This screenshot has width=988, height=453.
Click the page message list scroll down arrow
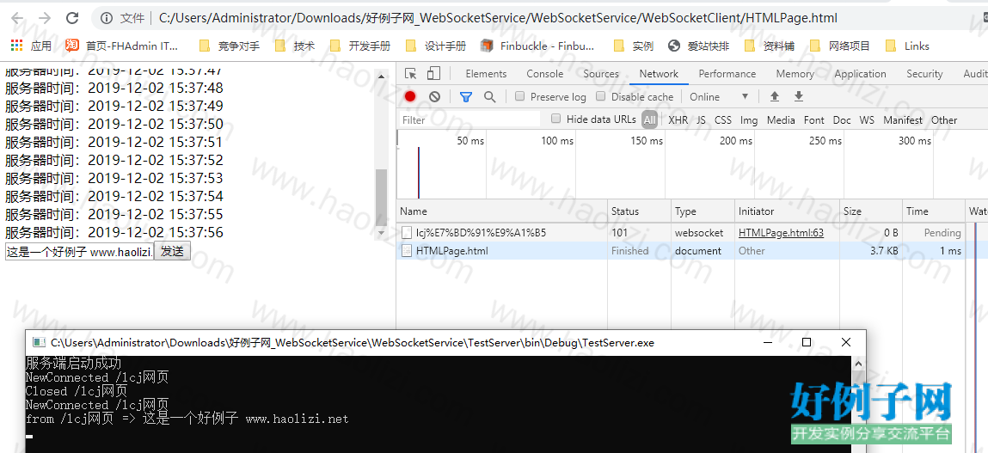pos(381,233)
